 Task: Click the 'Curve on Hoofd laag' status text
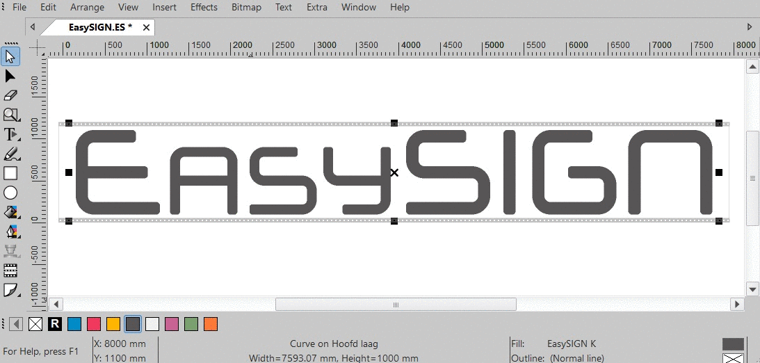point(334,344)
